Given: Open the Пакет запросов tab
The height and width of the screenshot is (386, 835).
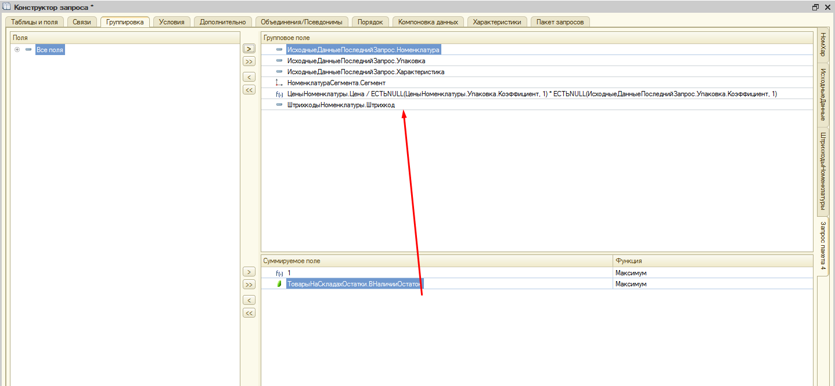Looking at the screenshot, I should click(560, 21).
